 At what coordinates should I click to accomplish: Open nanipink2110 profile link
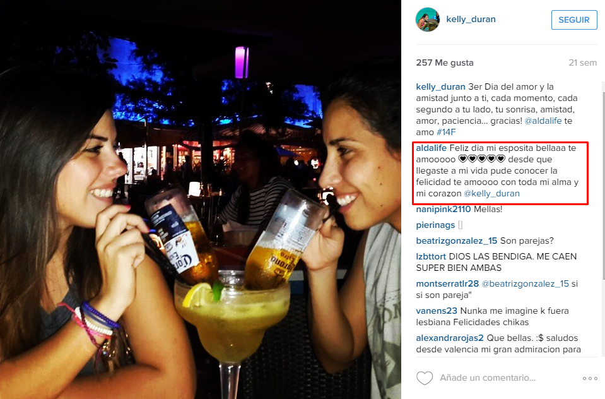pyautogui.click(x=443, y=210)
